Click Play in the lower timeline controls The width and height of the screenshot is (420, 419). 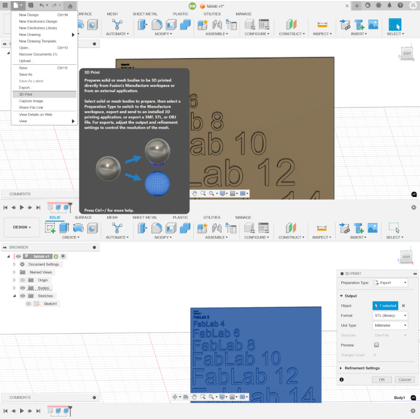pos(22,411)
